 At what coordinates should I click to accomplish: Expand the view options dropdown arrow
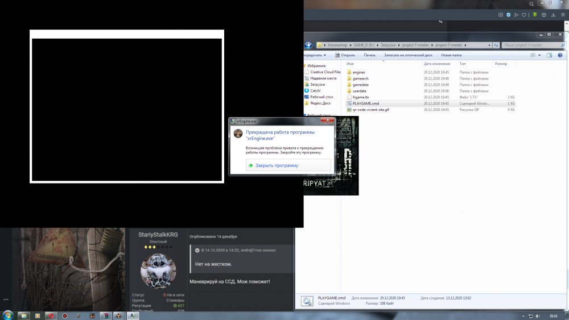pos(539,55)
